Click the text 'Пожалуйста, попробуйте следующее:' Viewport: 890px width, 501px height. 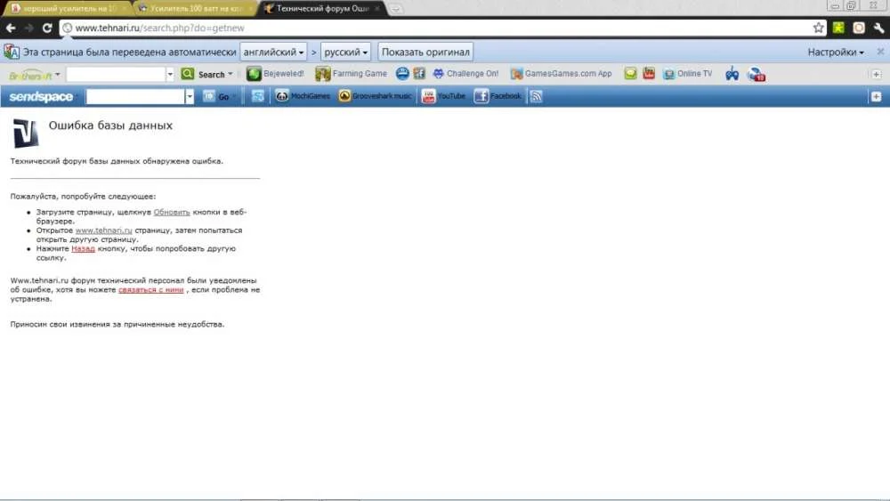83,197
